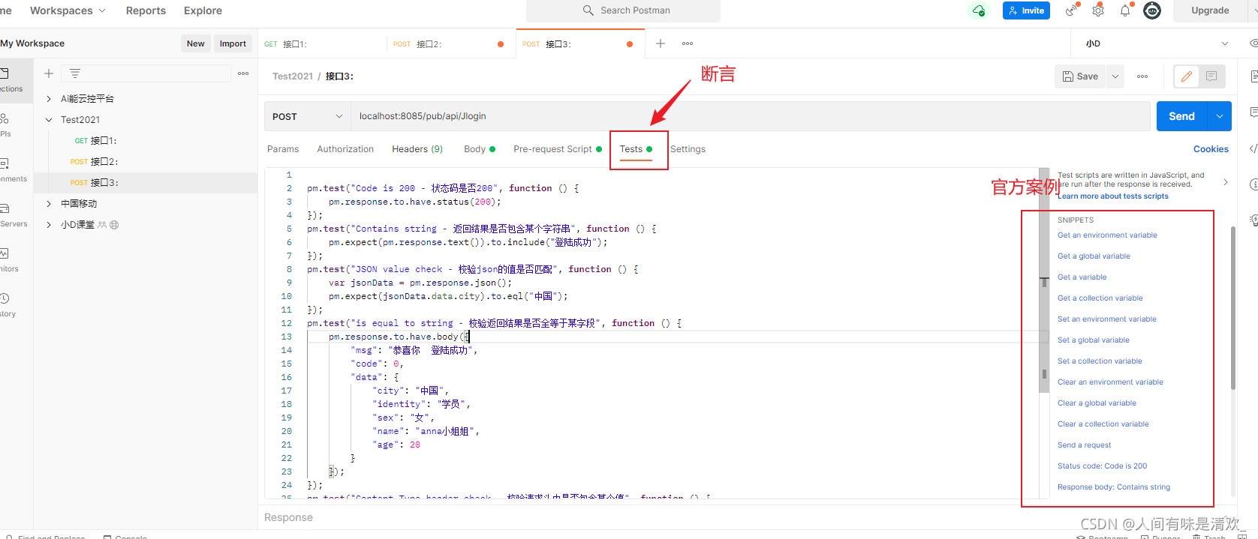Open tab options ellipsis menu
The image size is (1258, 539).
688,43
